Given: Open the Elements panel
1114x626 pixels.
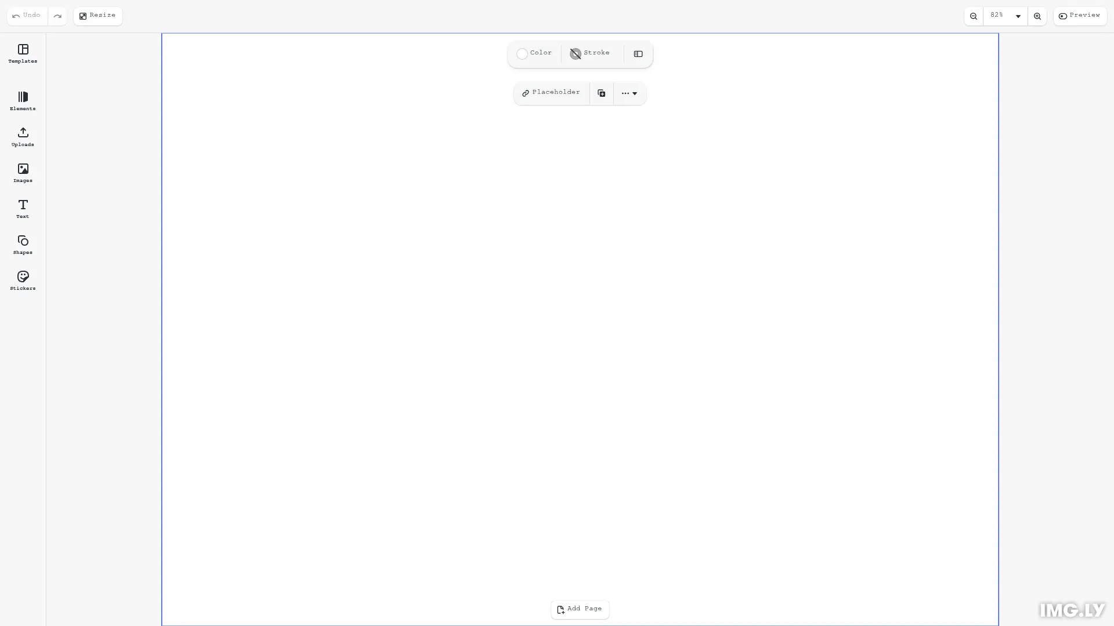Looking at the screenshot, I should click(22, 101).
